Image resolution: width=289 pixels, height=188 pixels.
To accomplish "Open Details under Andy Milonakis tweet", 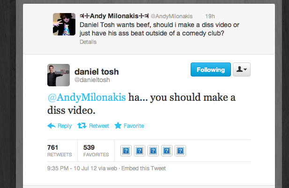I will click(x=88, y=42).
